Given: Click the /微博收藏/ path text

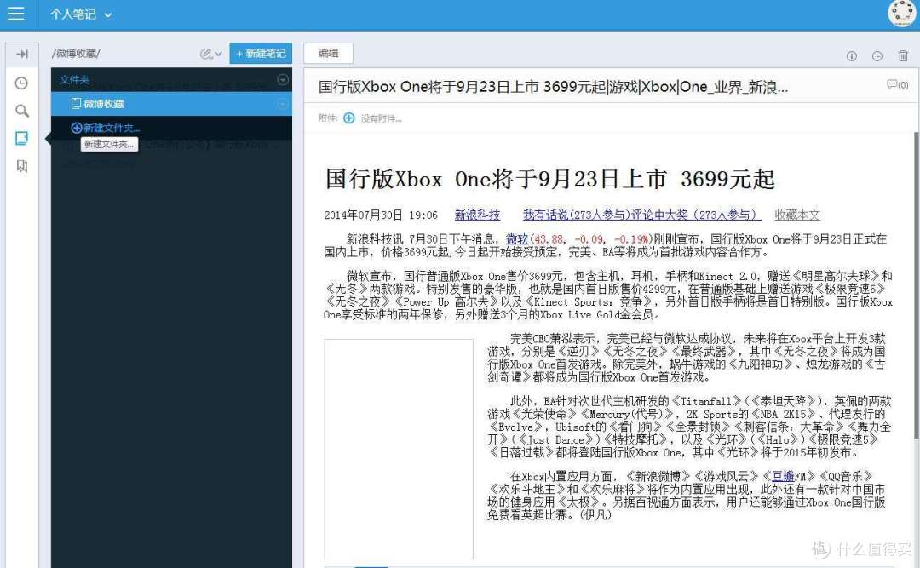Looking at the screenshot, I should 77,54.
